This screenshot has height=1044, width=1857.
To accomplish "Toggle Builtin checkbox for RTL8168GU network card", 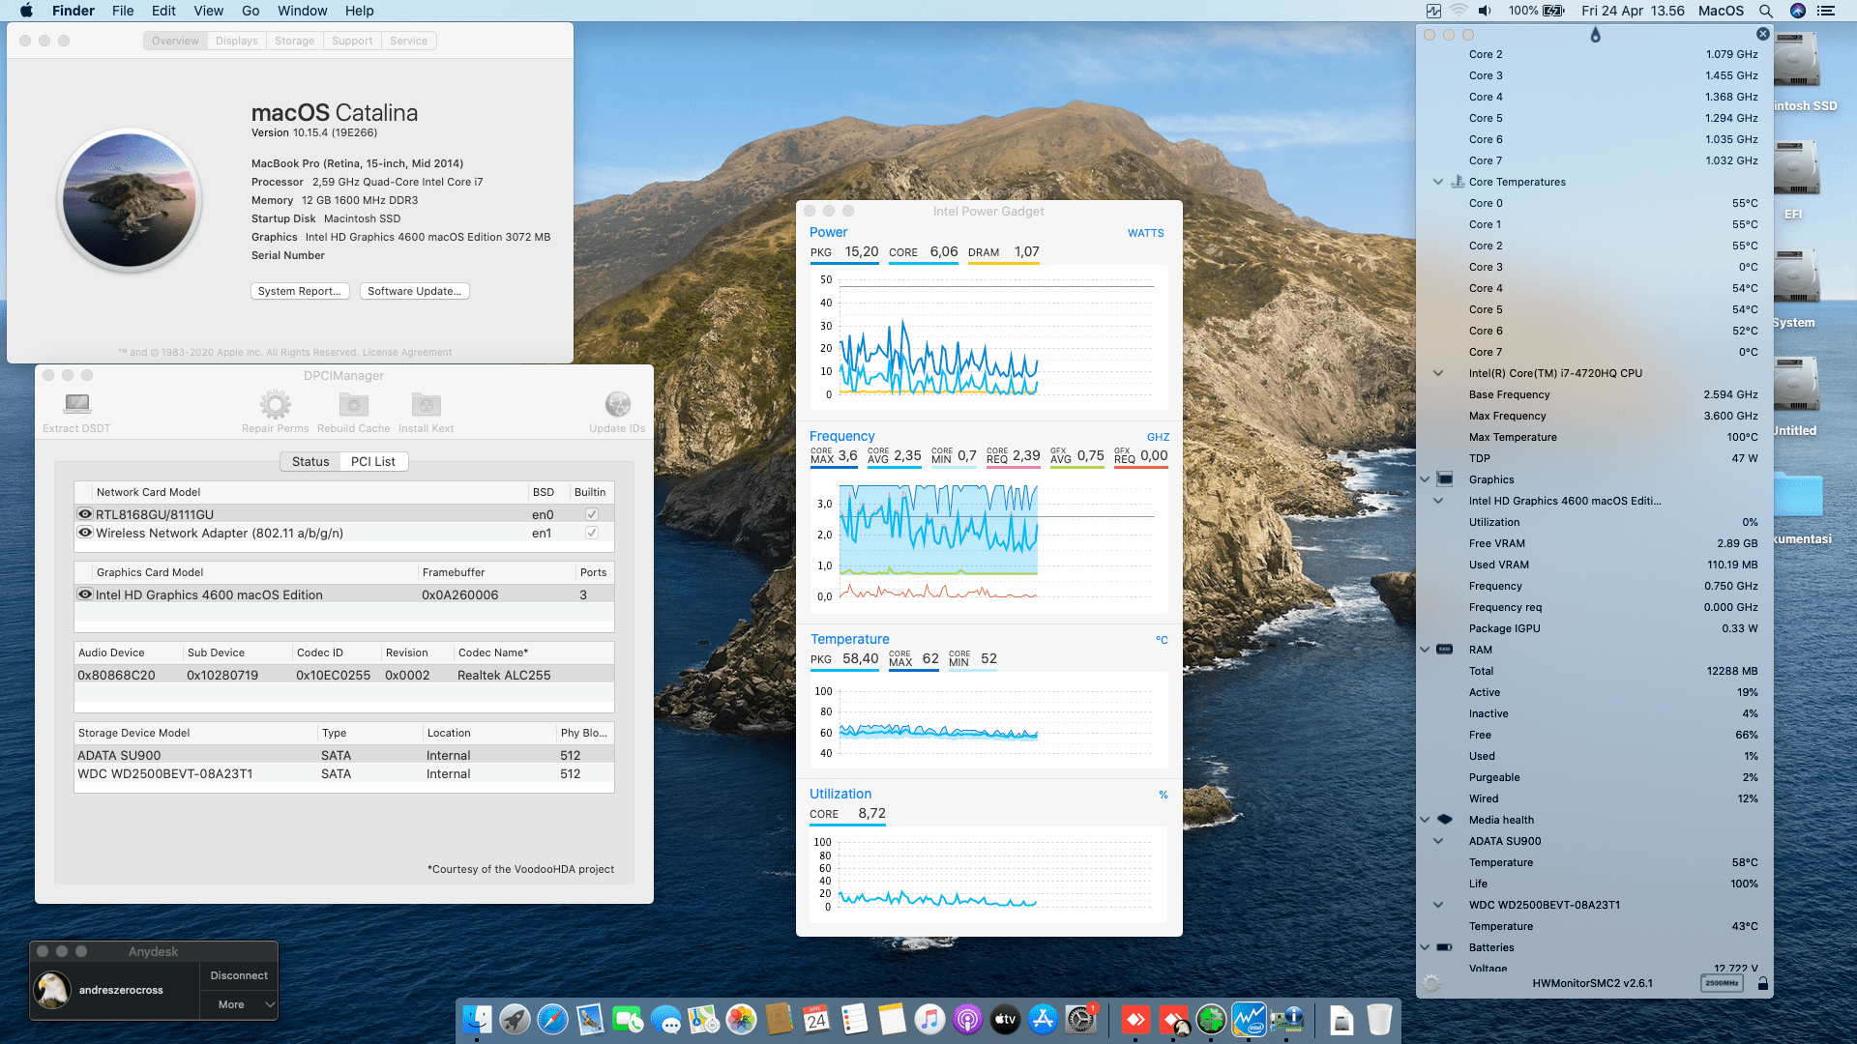I will (x=591, y=514).
